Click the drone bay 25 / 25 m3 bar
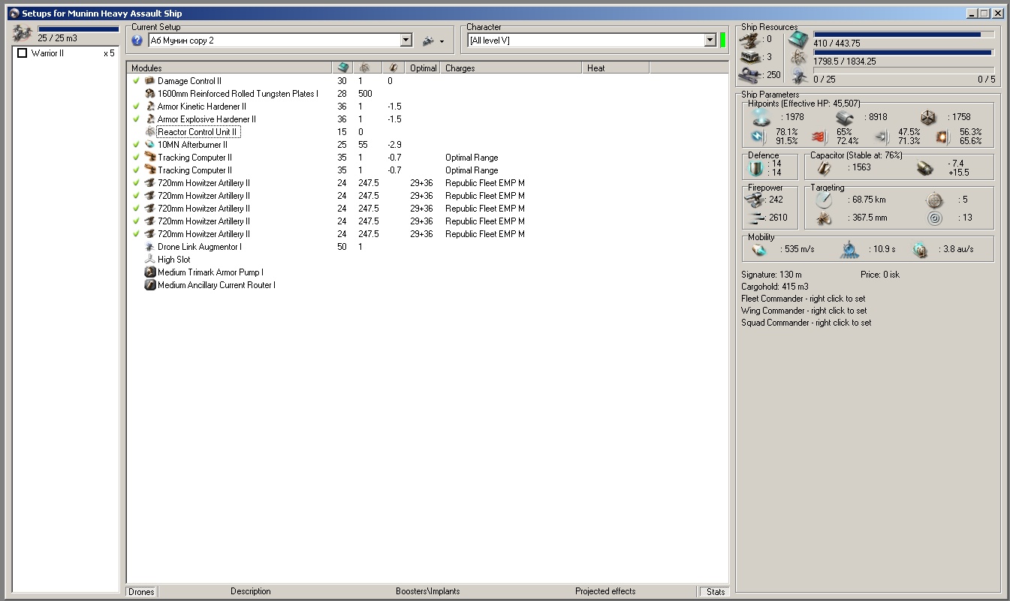1010x601 pixels. (78, 29)
